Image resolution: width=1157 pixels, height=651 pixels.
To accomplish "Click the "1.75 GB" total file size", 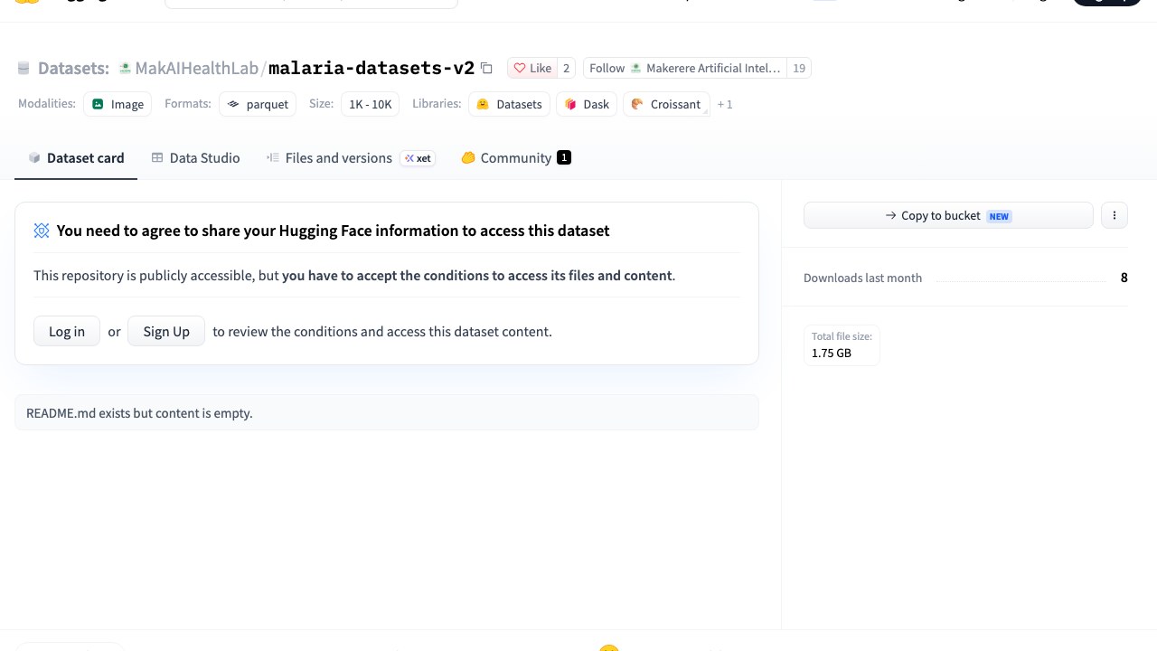I will tap(832, 353).
